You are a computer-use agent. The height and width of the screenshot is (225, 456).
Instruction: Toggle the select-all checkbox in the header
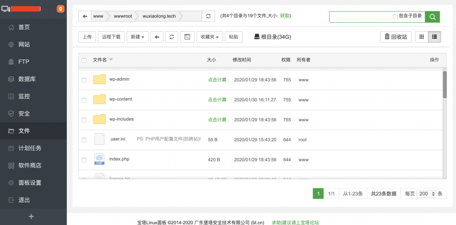pyautogui.click(x=84, y=60)
